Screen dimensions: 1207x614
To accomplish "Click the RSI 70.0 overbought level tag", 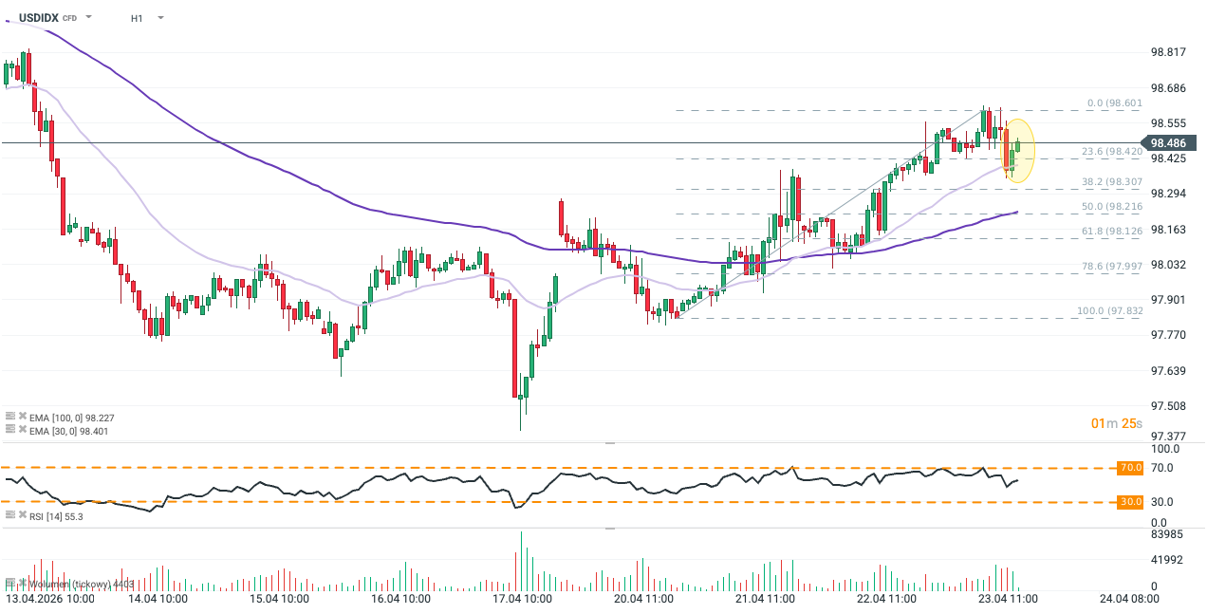I will click(x=1129, y=468).
